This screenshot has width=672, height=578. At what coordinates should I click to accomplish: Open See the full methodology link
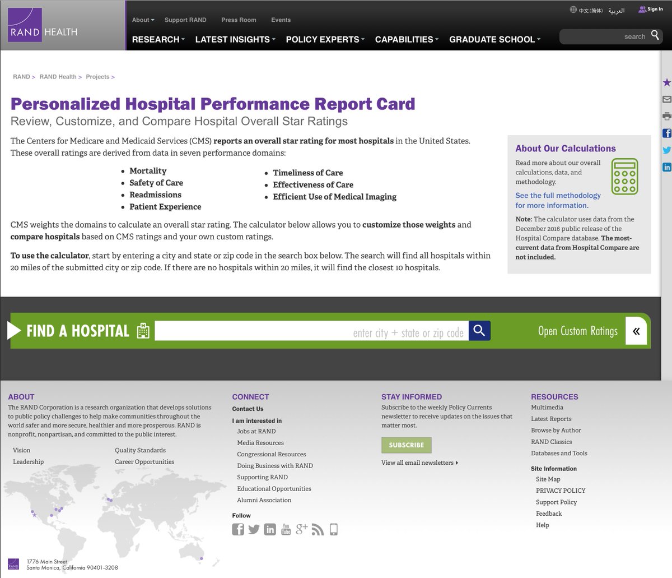(558, 201)
